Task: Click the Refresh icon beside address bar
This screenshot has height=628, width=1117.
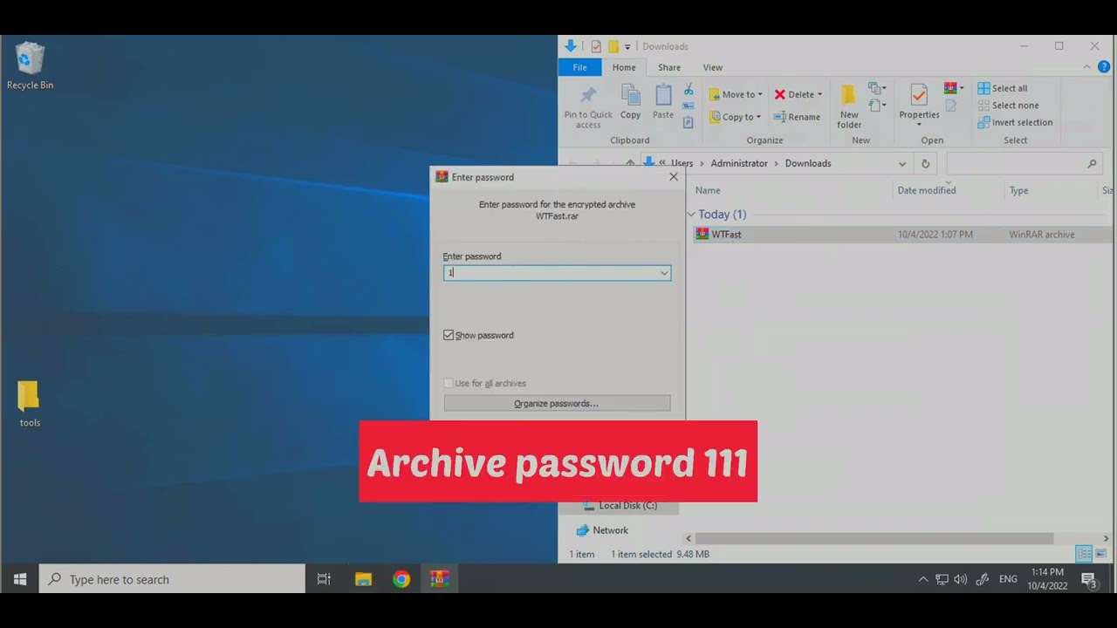Action: pyautogui.click(x=925, y=163)
